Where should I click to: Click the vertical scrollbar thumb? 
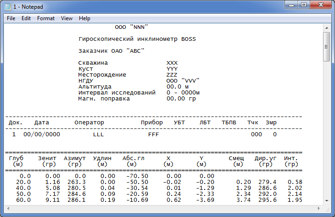pyautogui.click(x=326, y=46)
